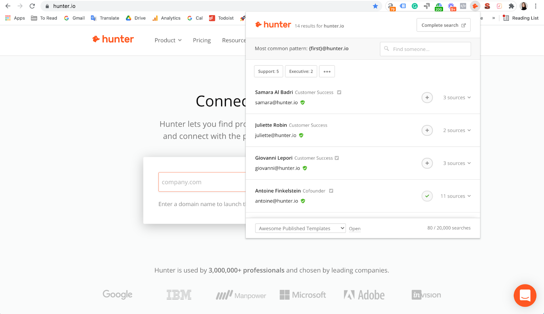This screenshot has width=544, height=314.
Task: Expand 3 sources for Samara Al Badri
Action: click(x=457, y=98)
